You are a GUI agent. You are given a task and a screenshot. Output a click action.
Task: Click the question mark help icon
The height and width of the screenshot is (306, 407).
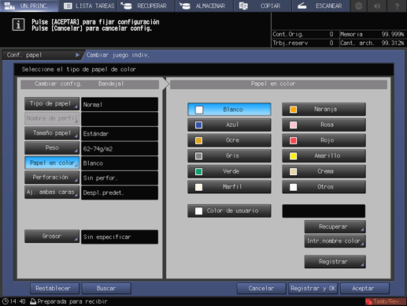click(x=397, y=6)
